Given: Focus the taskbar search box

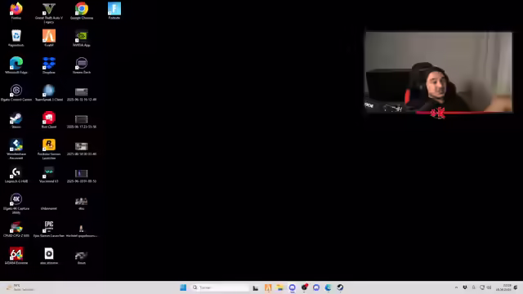Looking at the screenshot, I should click(220, 287).
